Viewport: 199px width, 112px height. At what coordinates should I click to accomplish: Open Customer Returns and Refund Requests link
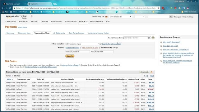coord(41,67)
